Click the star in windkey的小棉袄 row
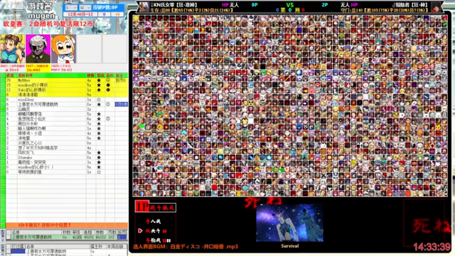 pyautogui.click(x=99, y=85)
